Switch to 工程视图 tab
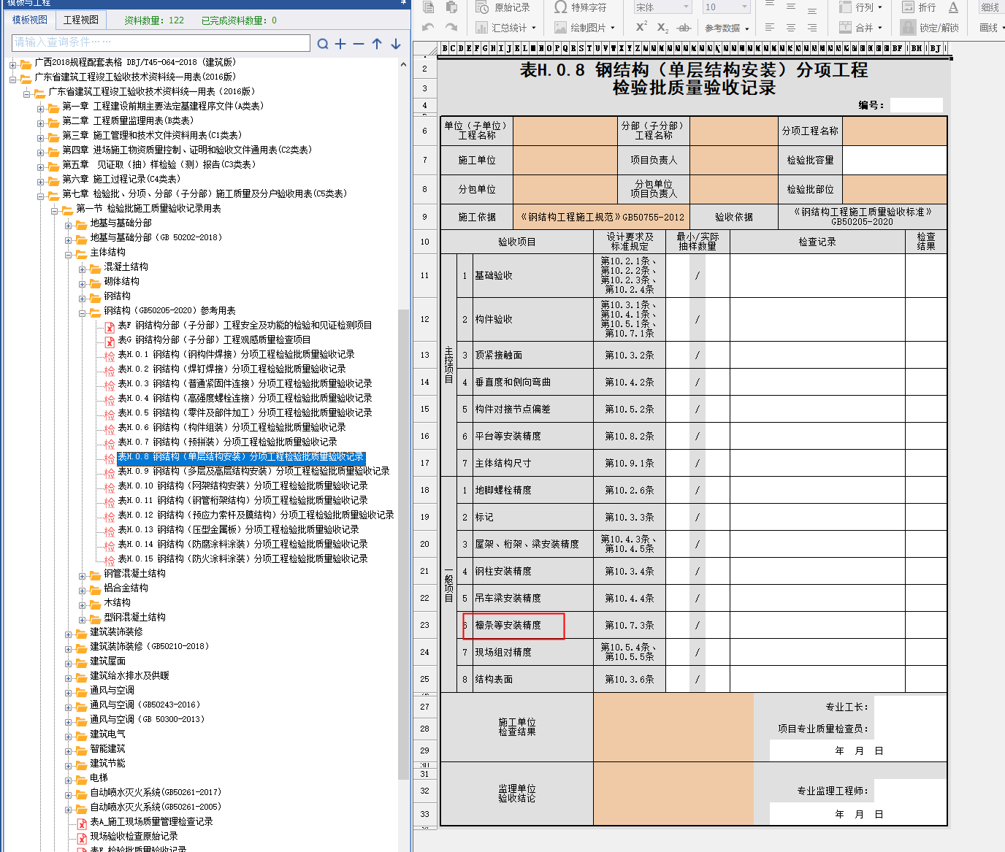Screen dimensions: 1005x852 point(81,20)
